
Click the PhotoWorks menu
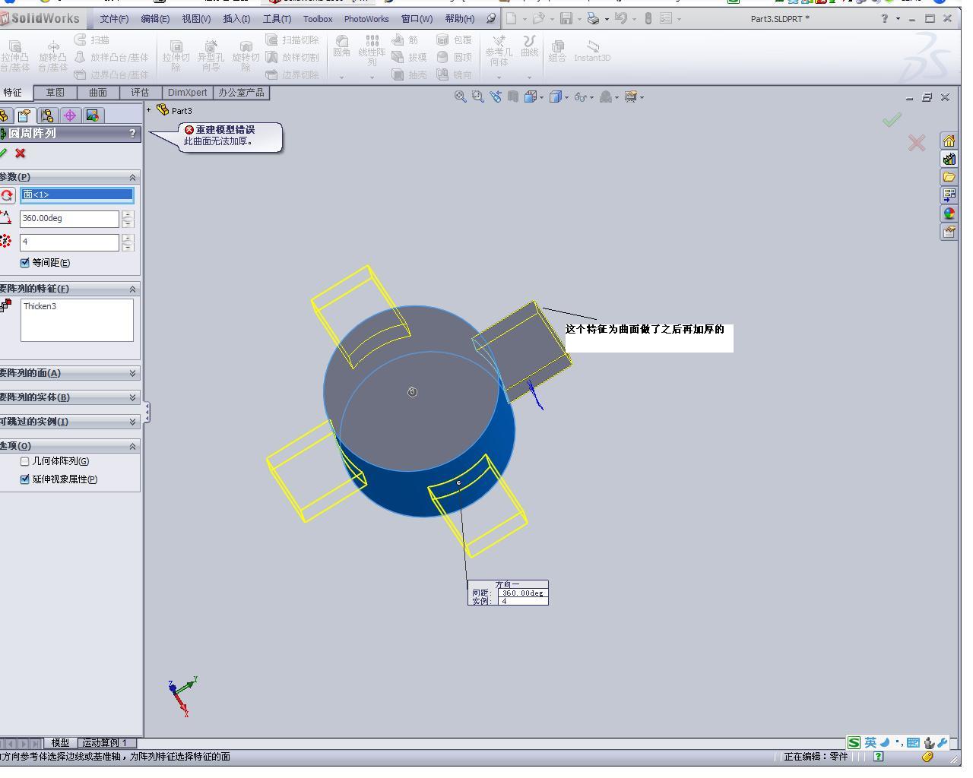click(366, 19)
